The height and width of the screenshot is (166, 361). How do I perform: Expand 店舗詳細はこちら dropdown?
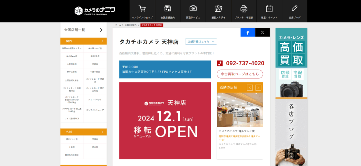click(x=201, y=41)
